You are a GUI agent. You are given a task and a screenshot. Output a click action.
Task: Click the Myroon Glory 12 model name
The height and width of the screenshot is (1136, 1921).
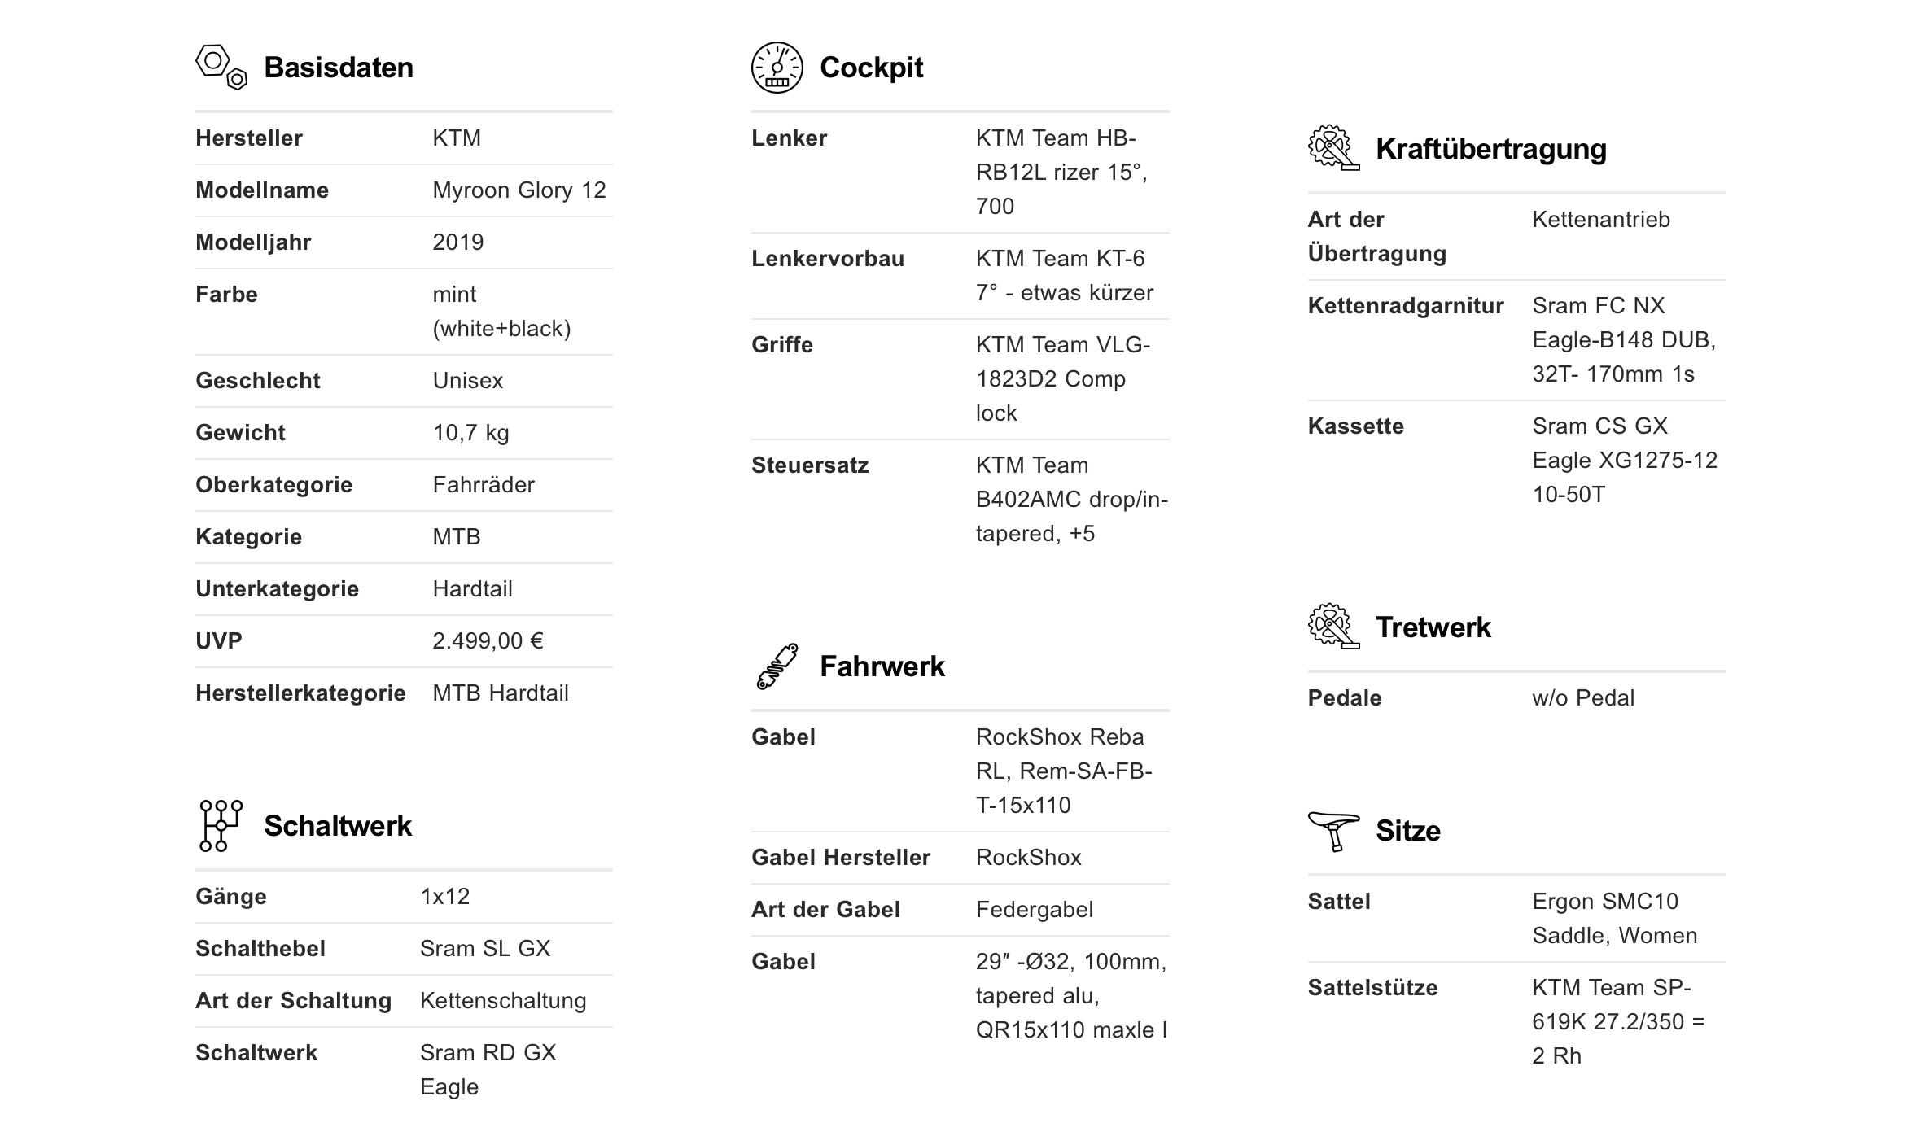click(519, 190)
